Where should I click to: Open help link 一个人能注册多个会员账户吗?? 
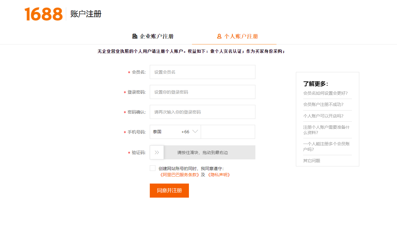tap(326, 146)
